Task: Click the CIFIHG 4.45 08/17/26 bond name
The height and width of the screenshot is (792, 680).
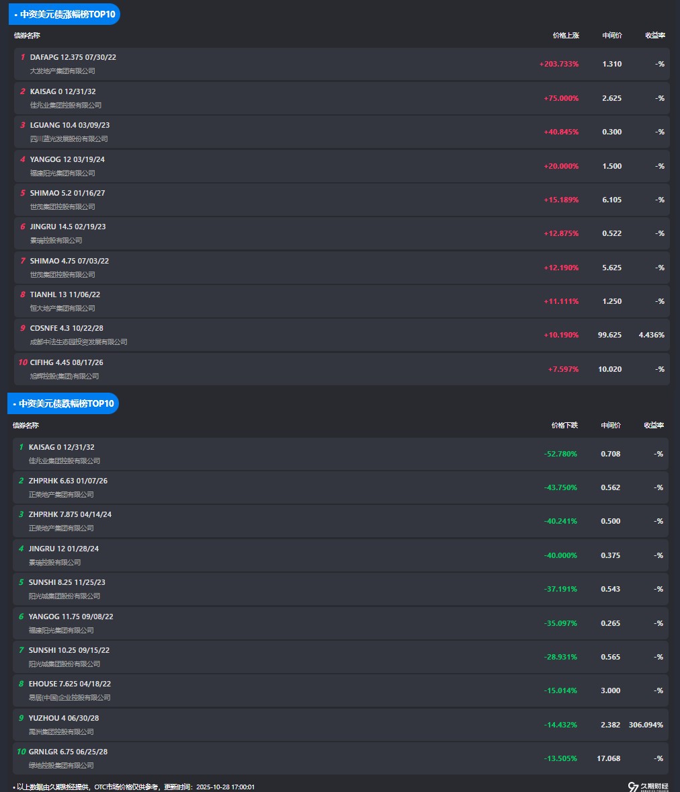Action: coord(67,362)
